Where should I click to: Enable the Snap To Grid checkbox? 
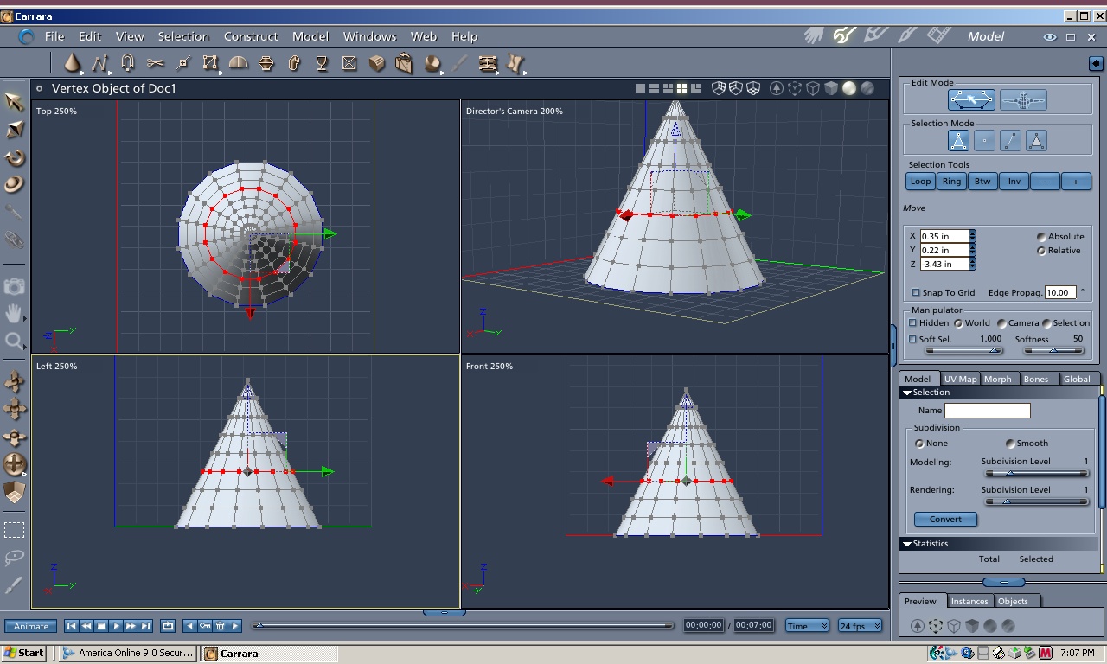(x=916, y=293)
